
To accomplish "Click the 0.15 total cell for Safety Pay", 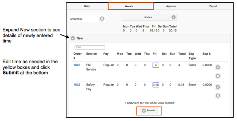I will click(x=181, y=85).
